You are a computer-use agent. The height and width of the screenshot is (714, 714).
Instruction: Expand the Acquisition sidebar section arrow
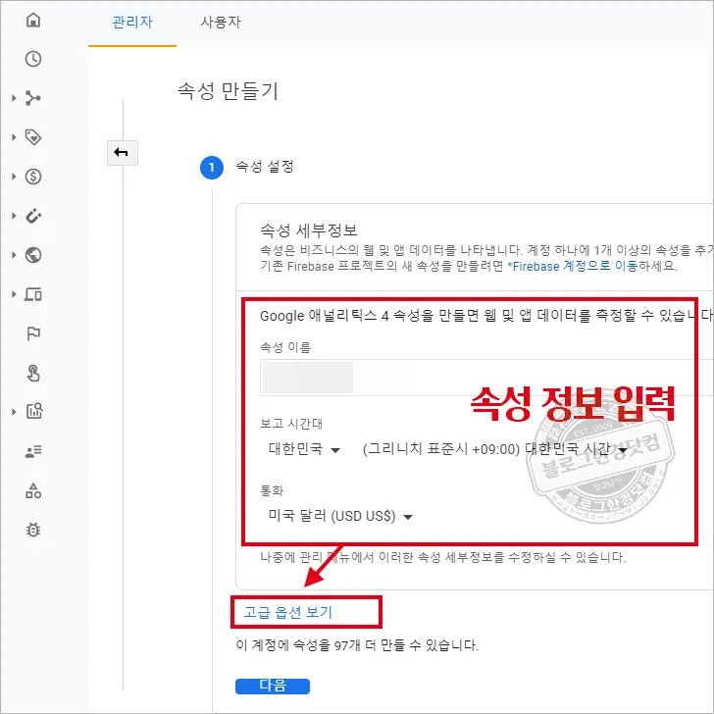pyautogui.click(x=14, y=98)
